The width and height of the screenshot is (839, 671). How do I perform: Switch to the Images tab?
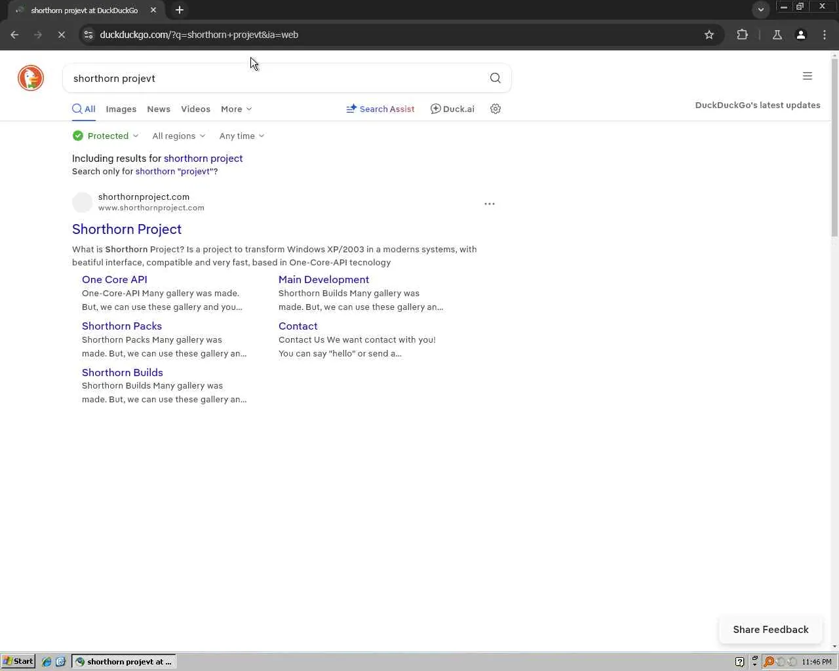coord(121,109)
